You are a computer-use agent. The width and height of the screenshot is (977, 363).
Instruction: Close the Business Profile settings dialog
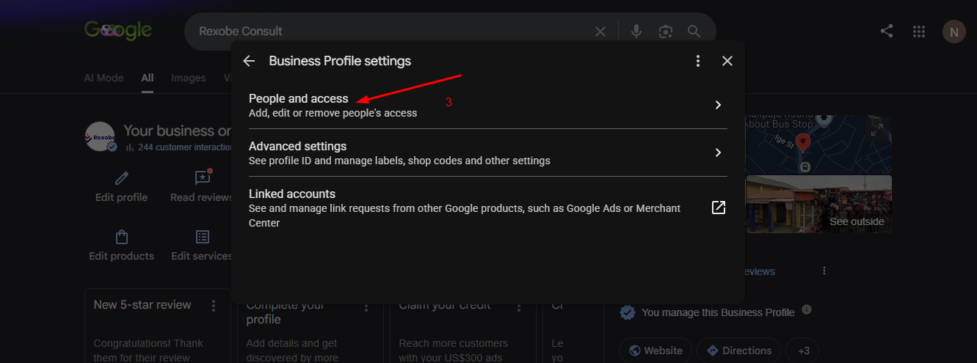(727, 61)
